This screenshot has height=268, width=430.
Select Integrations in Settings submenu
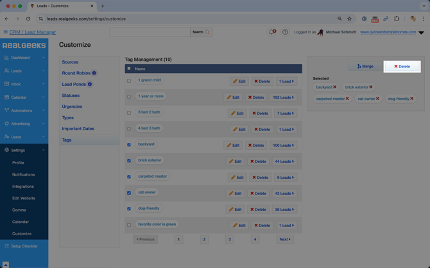[x=22, y=187]
